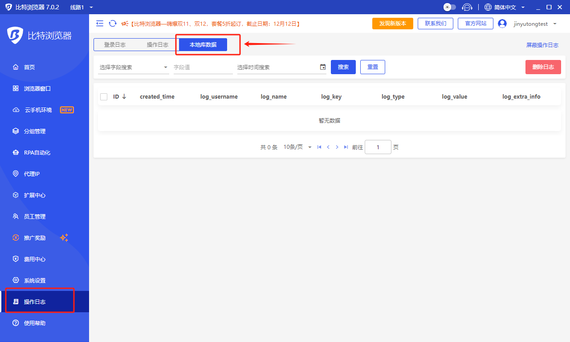
Task: Go to previous page arrow
Action: click(328, 147)
